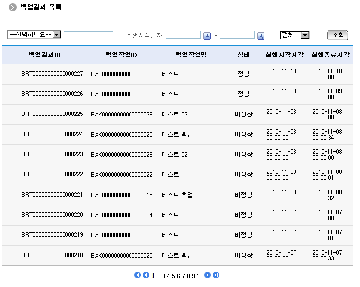
Task: Select backup result BRT00000000000000218 row
Action: [52, 256]
